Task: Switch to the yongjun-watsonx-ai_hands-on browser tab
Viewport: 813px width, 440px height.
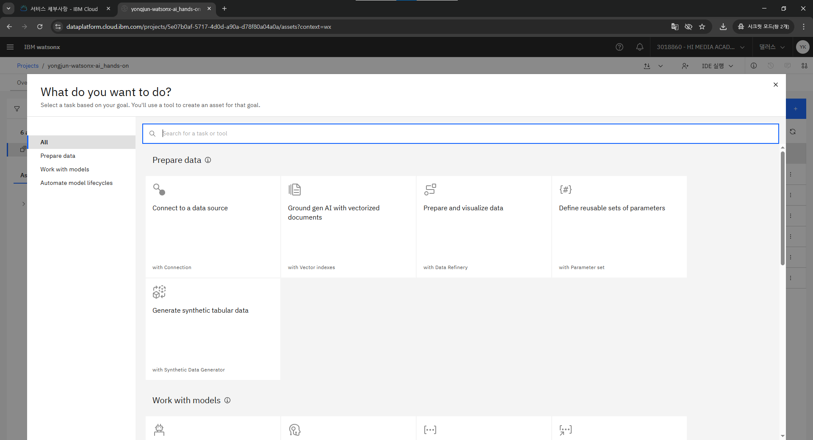Action: (166, 9)
